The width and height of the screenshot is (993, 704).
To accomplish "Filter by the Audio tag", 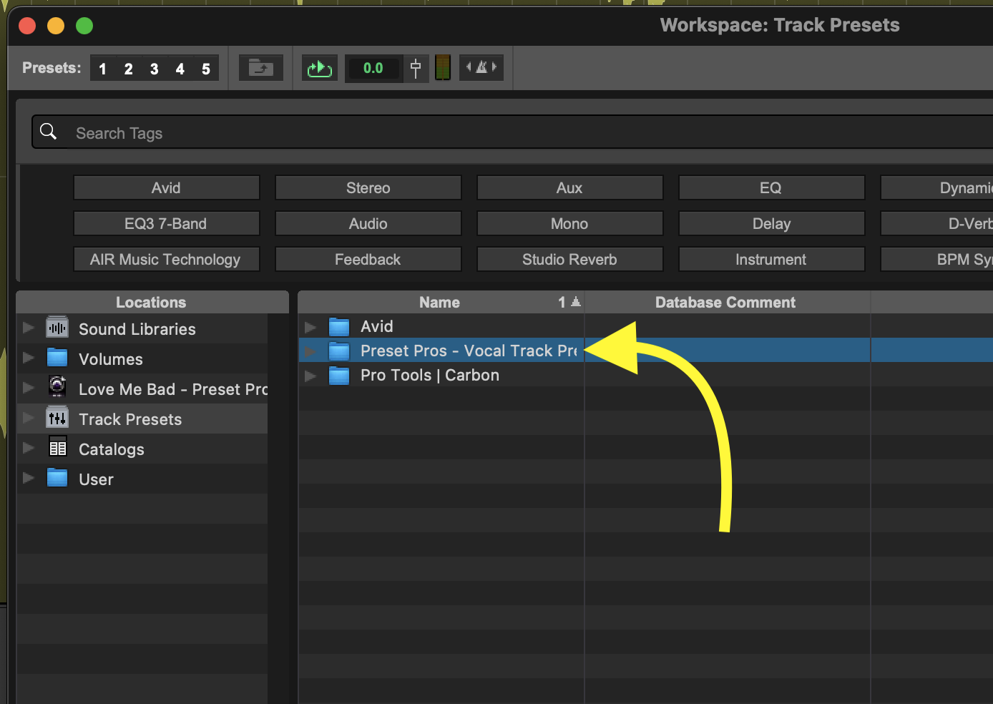I will [368, 223].
